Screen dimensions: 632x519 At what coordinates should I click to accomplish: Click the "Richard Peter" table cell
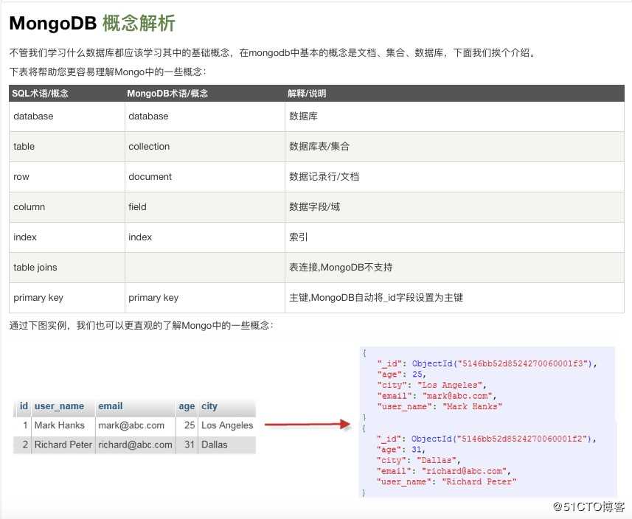(x=63, y=445)
